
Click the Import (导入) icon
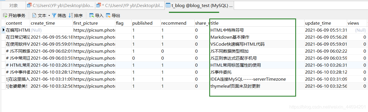pos(92,15)
